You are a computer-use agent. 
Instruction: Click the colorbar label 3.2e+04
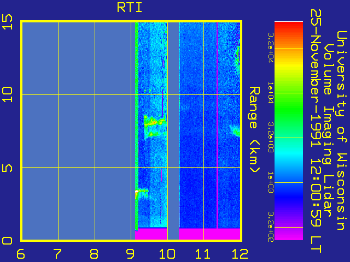[271, 48]
